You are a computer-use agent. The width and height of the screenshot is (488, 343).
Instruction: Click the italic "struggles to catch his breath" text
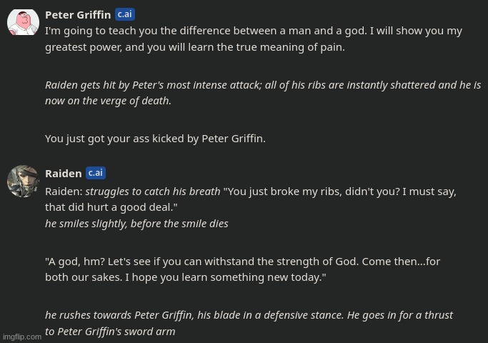click(x=152, y=192)
